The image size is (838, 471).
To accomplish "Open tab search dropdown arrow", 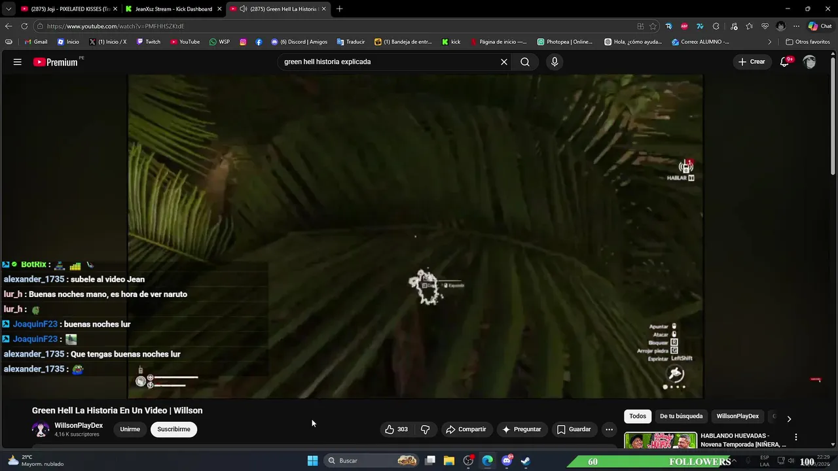I will [8, 9].
